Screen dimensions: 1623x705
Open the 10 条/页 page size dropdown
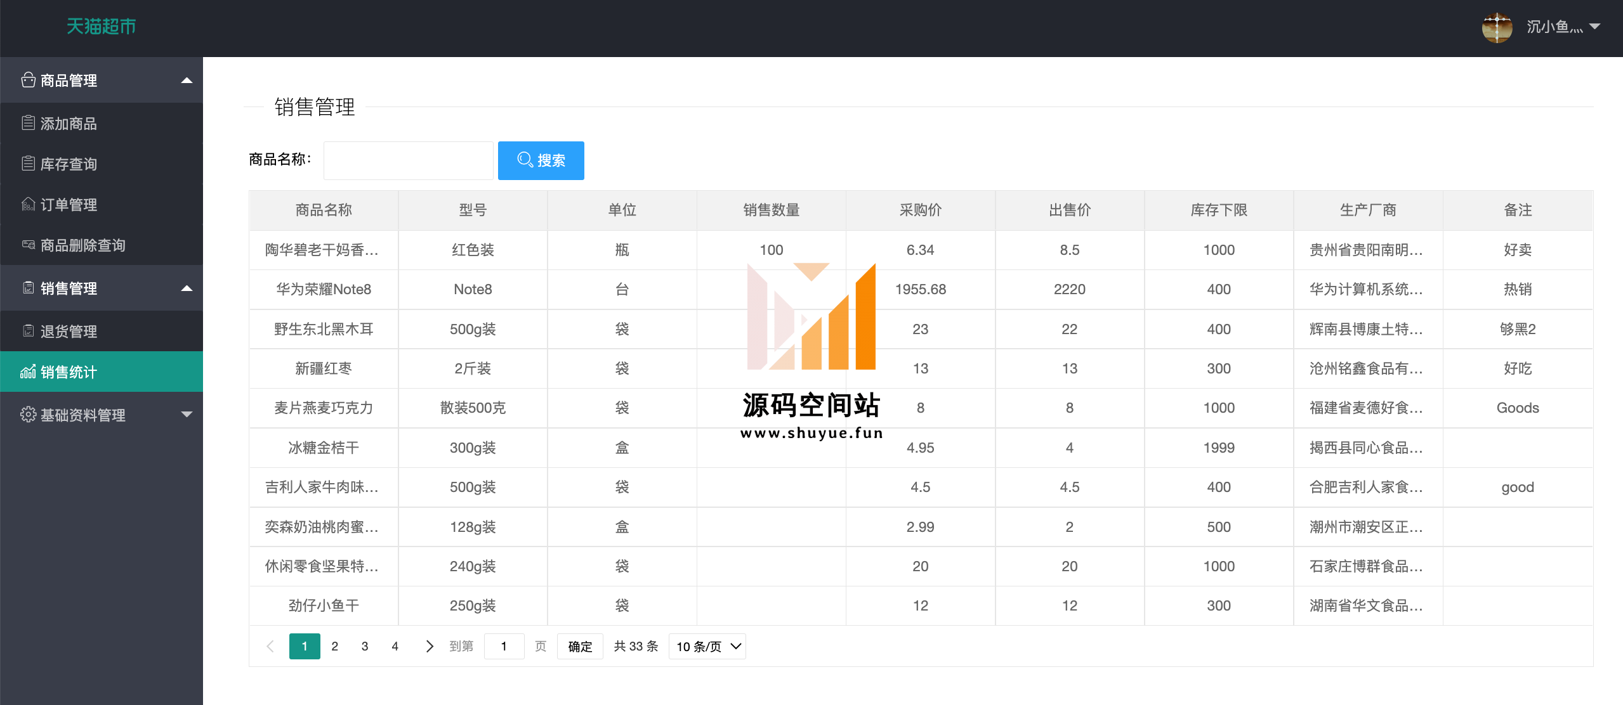[707, 646]
